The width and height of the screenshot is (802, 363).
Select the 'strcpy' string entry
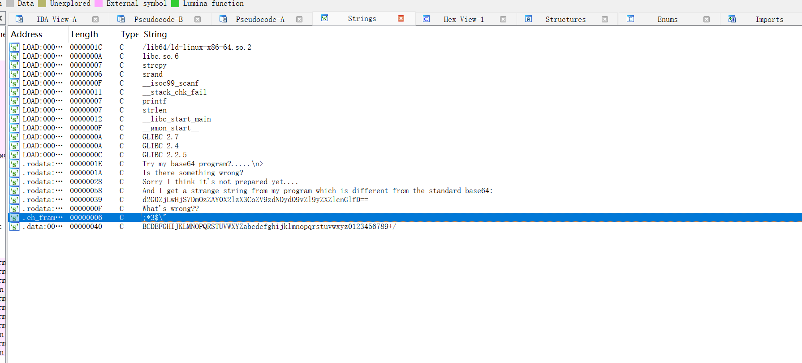point(154,65)
